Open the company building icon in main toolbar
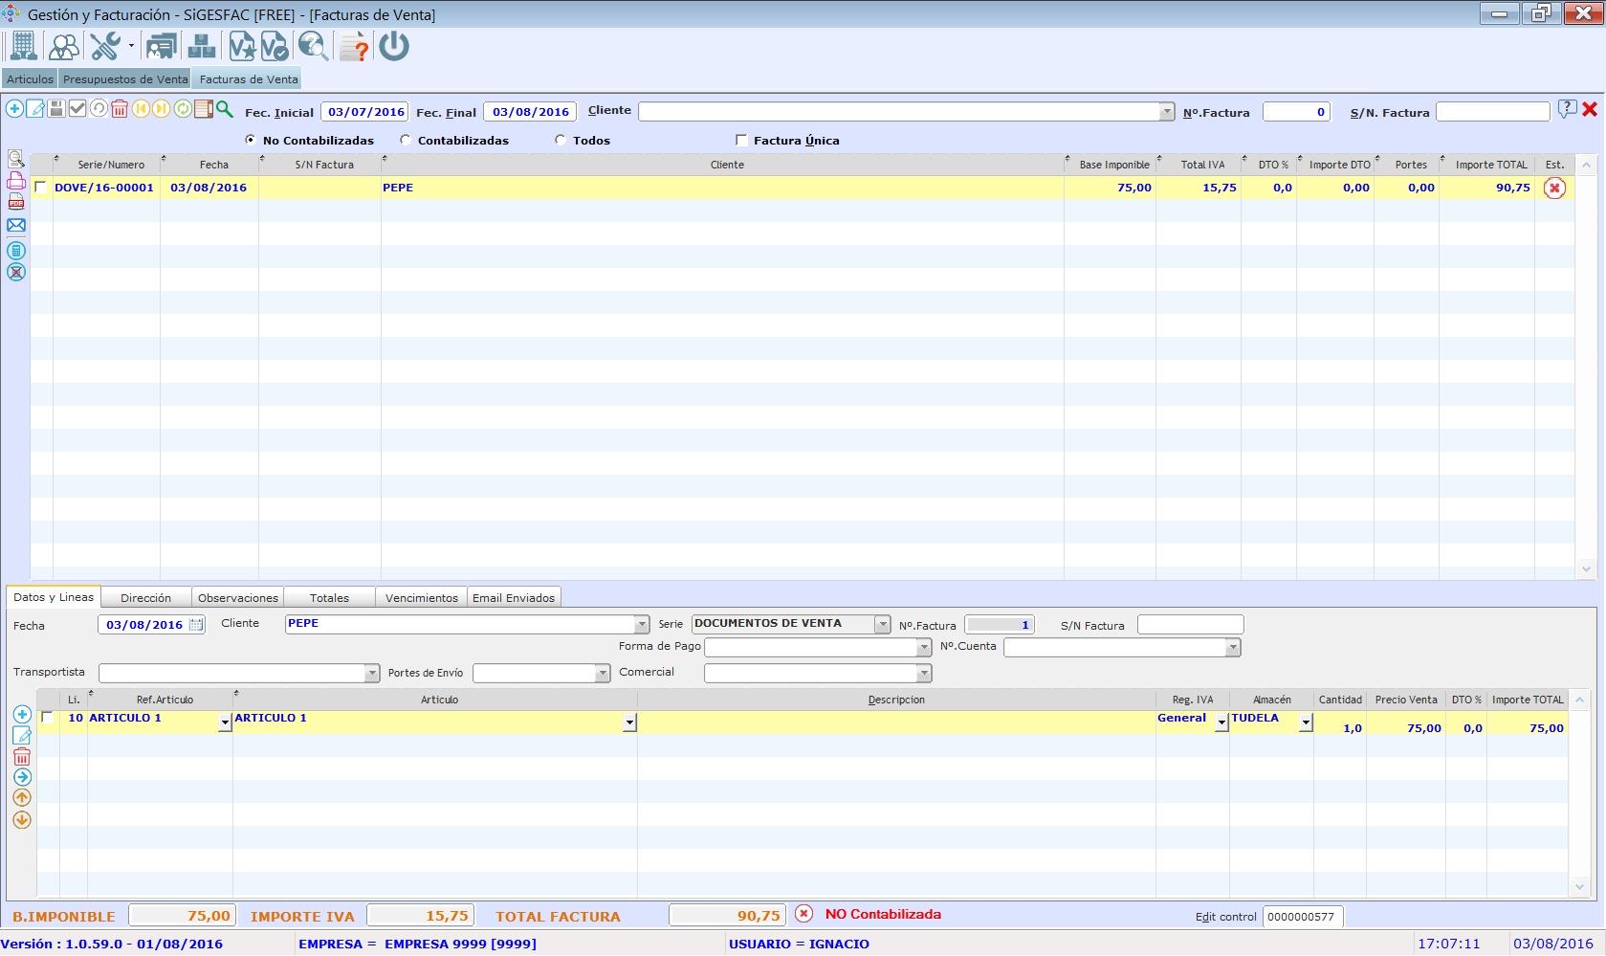 click(x=23, y=46)
